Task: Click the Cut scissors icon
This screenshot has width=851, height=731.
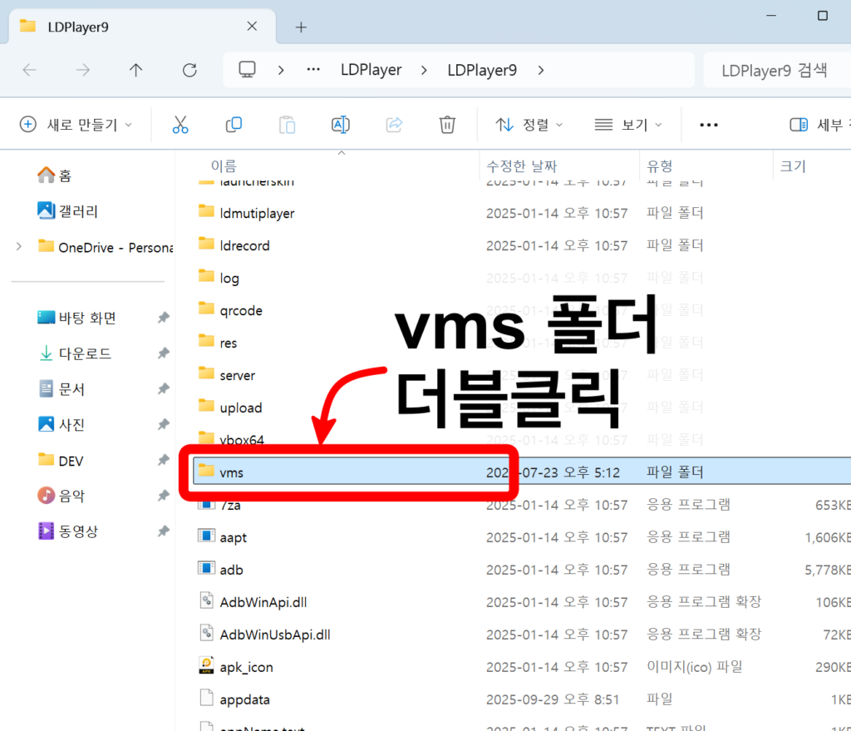Action: (x=180, y=125)
